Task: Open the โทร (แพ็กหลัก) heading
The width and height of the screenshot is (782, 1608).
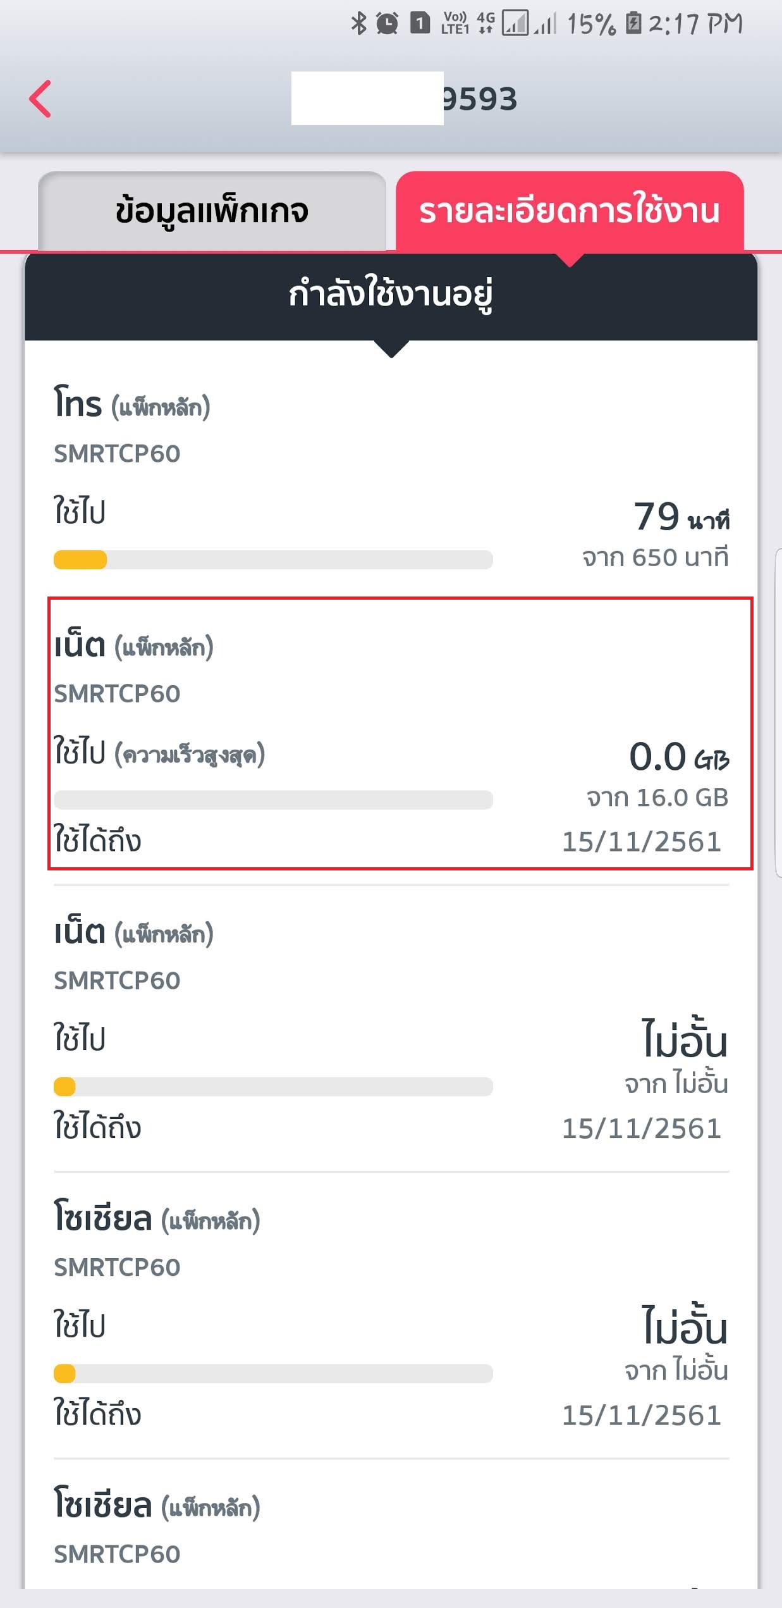Action: tap(131, 404)
